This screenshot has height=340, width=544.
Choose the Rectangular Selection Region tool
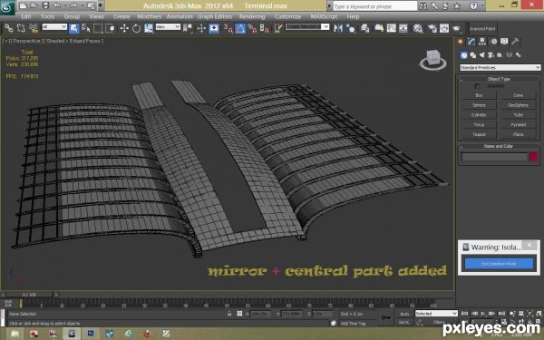[x=98, y=28]
